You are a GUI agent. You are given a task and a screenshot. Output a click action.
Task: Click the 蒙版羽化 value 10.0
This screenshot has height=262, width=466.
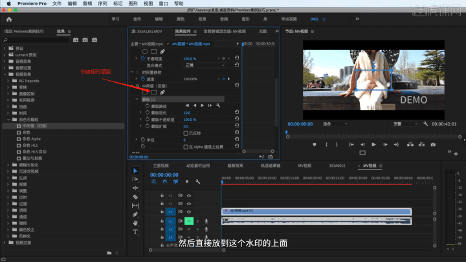click(187, 113)
